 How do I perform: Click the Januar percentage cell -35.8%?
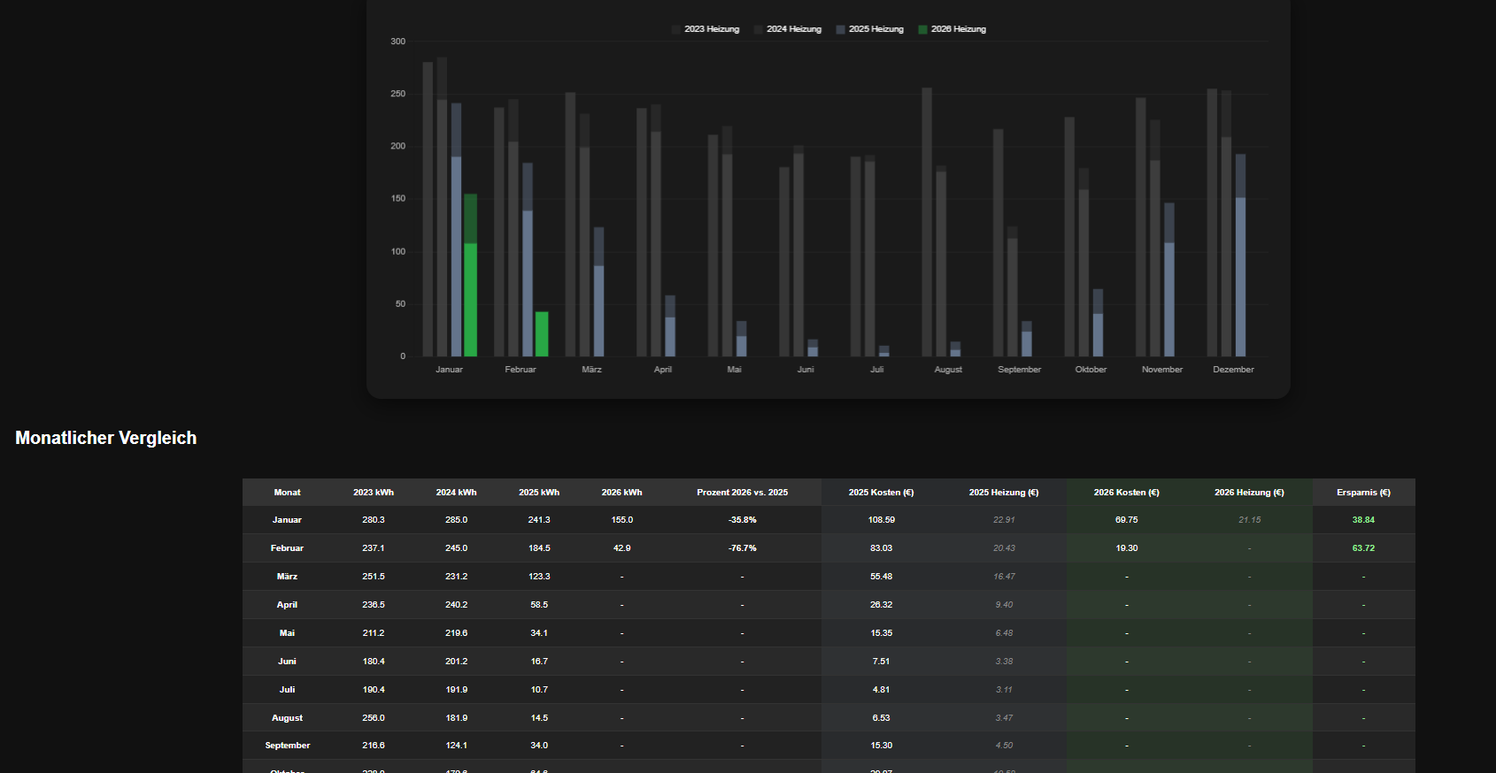coord(742,520)
